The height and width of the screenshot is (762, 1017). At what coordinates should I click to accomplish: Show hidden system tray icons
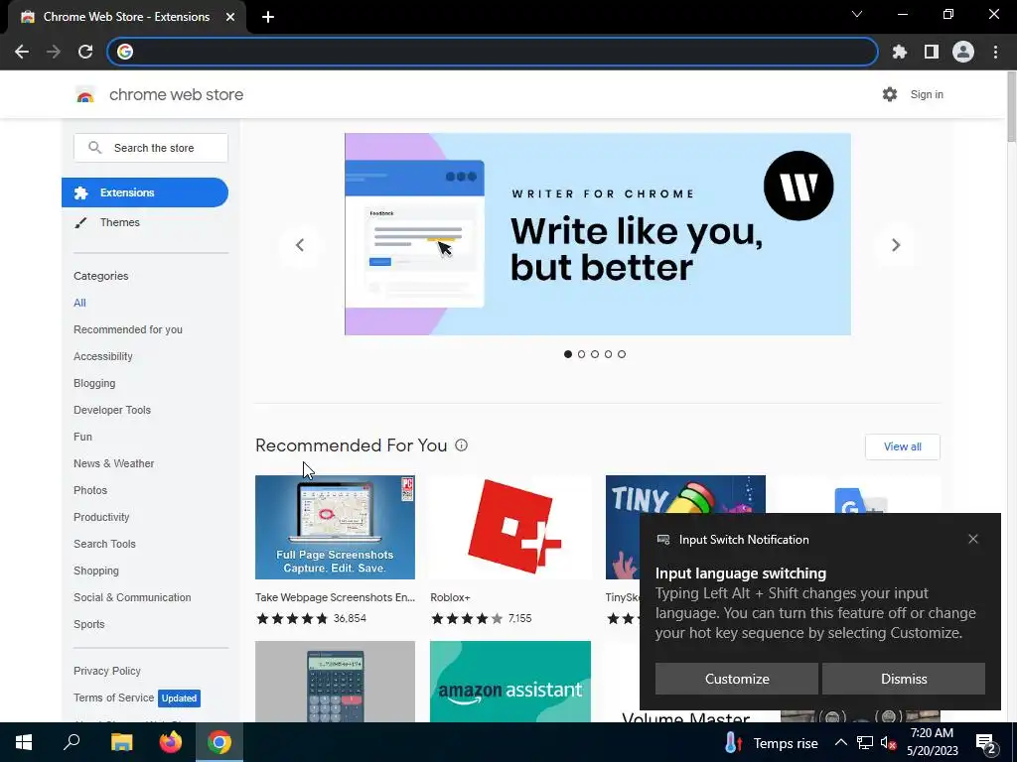pos(840,742)
